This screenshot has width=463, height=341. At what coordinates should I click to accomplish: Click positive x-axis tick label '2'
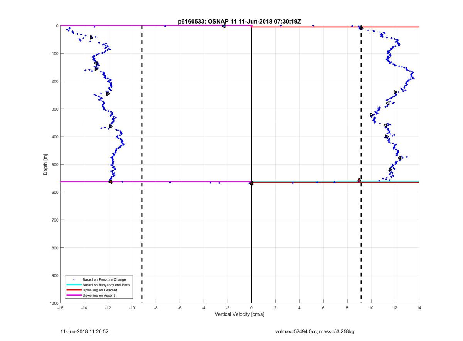point(275,307)
